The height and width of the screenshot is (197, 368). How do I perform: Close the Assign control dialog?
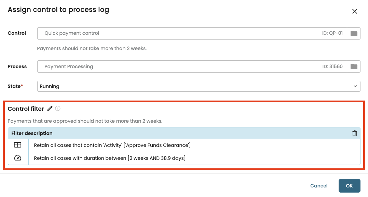354,11
